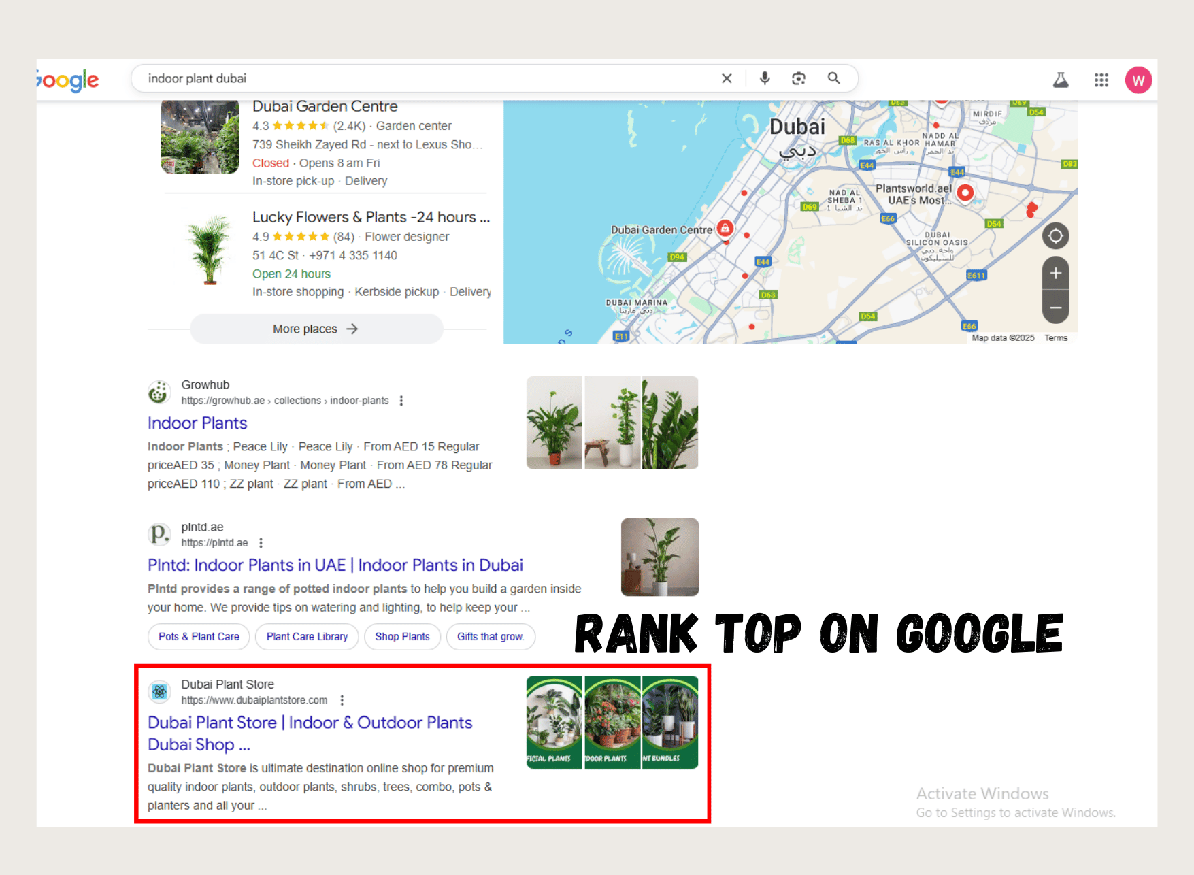Viewport: 1194px width, 875px height.
Task: Click the ZZ plant thumbnail beside Growhub result
Action: (669, 423)
